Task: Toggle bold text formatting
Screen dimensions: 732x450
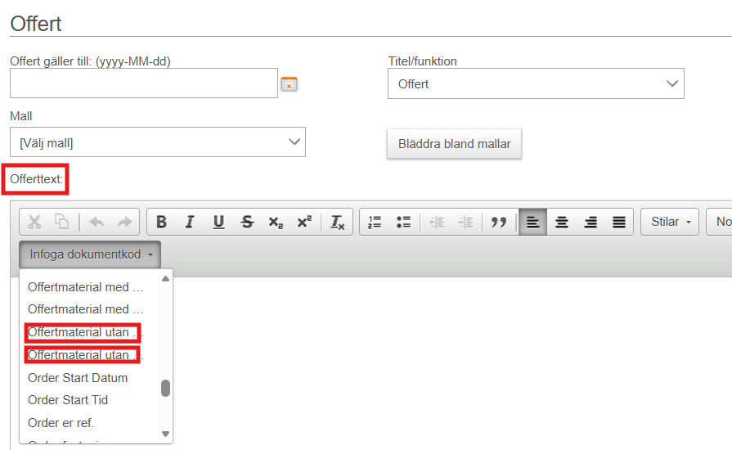Action: click(x=161, y=222)
